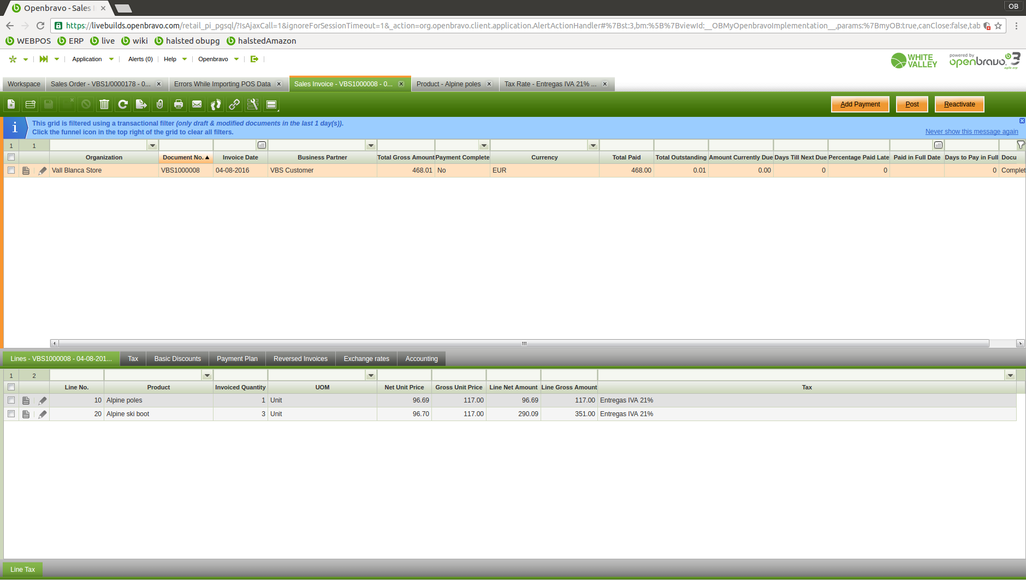Image resolution: width=1026 pixels, height=580 pixels.
Task: Click the Add Payment button
Action: 860,104
